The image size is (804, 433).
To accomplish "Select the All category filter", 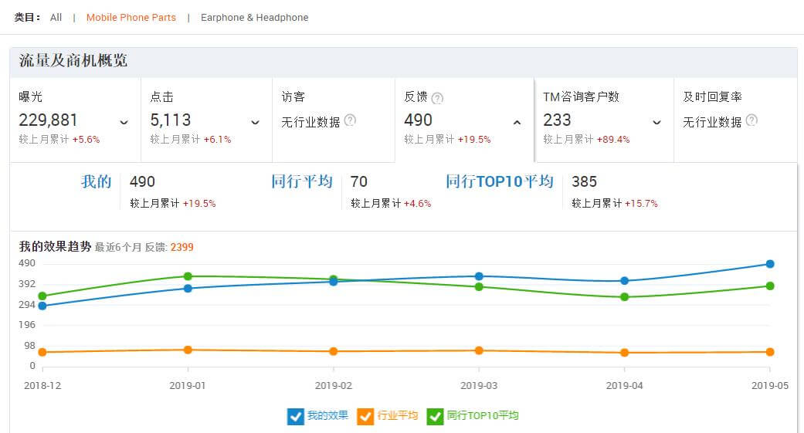I will (x=56, y=18).
